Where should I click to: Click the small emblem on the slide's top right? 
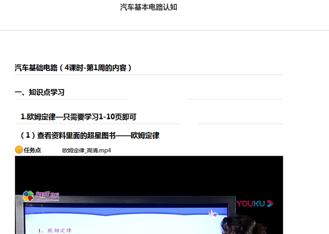pos(210,213)
